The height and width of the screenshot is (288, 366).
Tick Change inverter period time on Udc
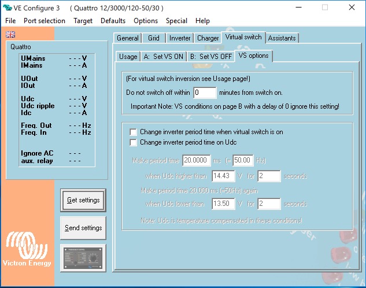pyautogui.click(x=134, y=142)
